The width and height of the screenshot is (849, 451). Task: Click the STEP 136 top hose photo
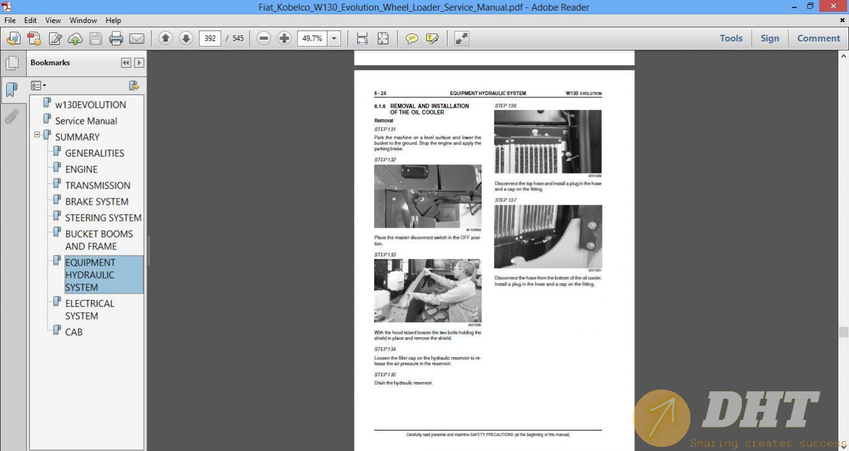548,142
